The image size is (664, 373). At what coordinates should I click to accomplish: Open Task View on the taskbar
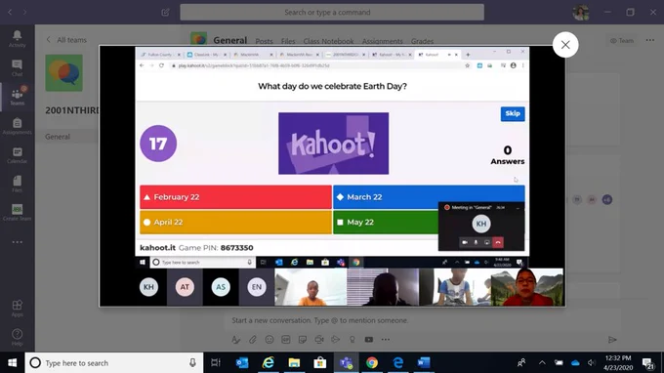point(216,363)
